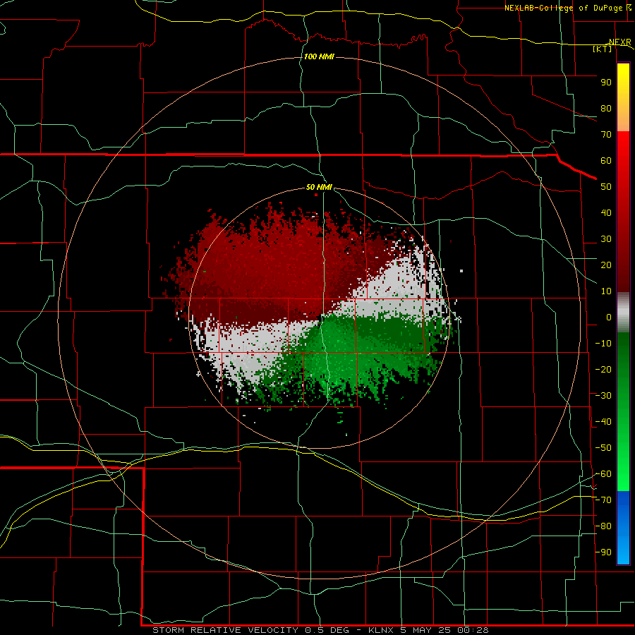Image resolution: width=635 pixels, height=635 pixels.
Task: Select the 20 tick label on the scale
Action: [606, 265]
